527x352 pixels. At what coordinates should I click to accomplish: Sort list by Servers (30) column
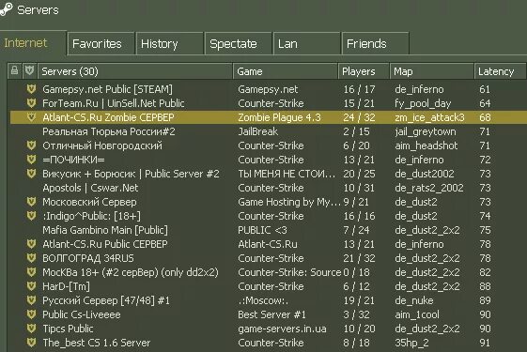coord(135,71)
